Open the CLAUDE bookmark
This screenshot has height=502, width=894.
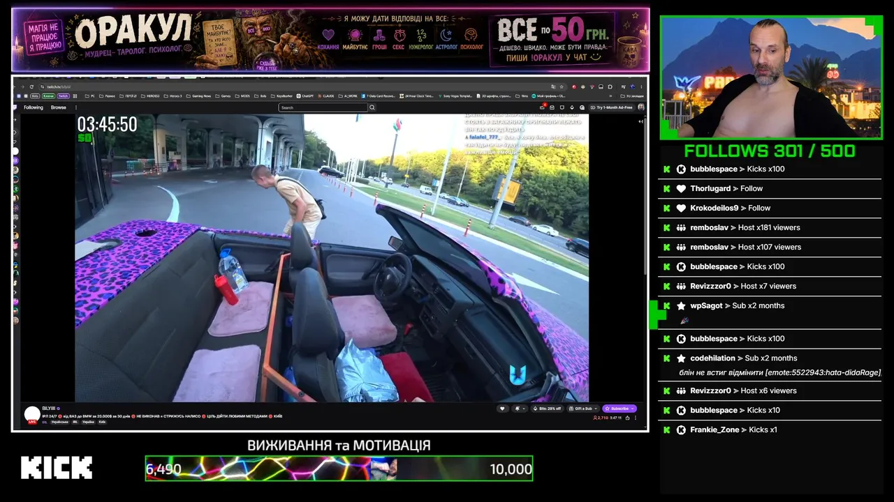click(328, 96)
